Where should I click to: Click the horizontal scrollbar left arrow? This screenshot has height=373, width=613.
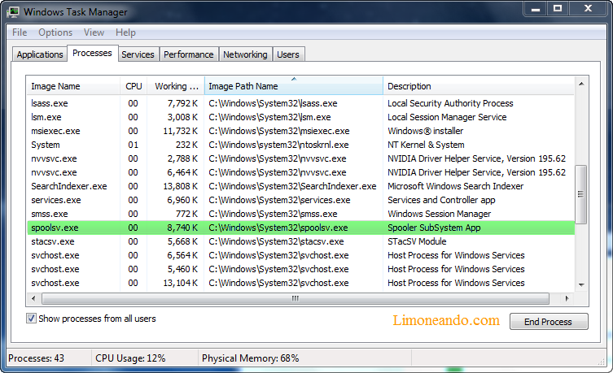(33, 298)
